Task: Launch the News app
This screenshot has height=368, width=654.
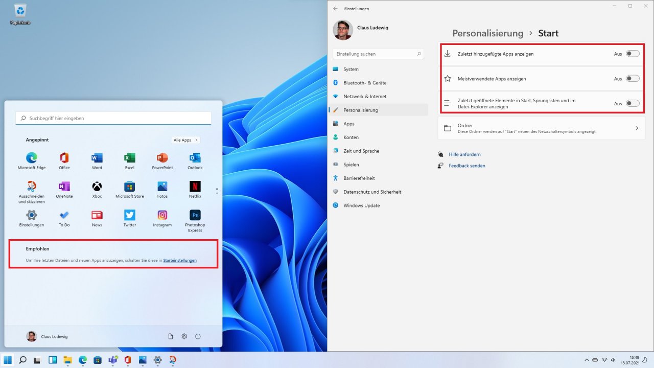Action: pyautogui.click(x=97, y=218)
